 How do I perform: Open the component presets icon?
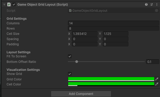pos(152,4)
